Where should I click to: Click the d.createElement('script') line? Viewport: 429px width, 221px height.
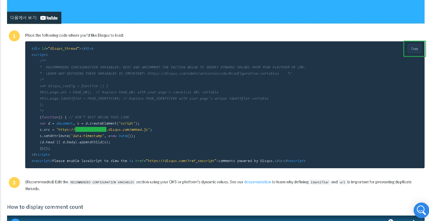coord(89,123)
